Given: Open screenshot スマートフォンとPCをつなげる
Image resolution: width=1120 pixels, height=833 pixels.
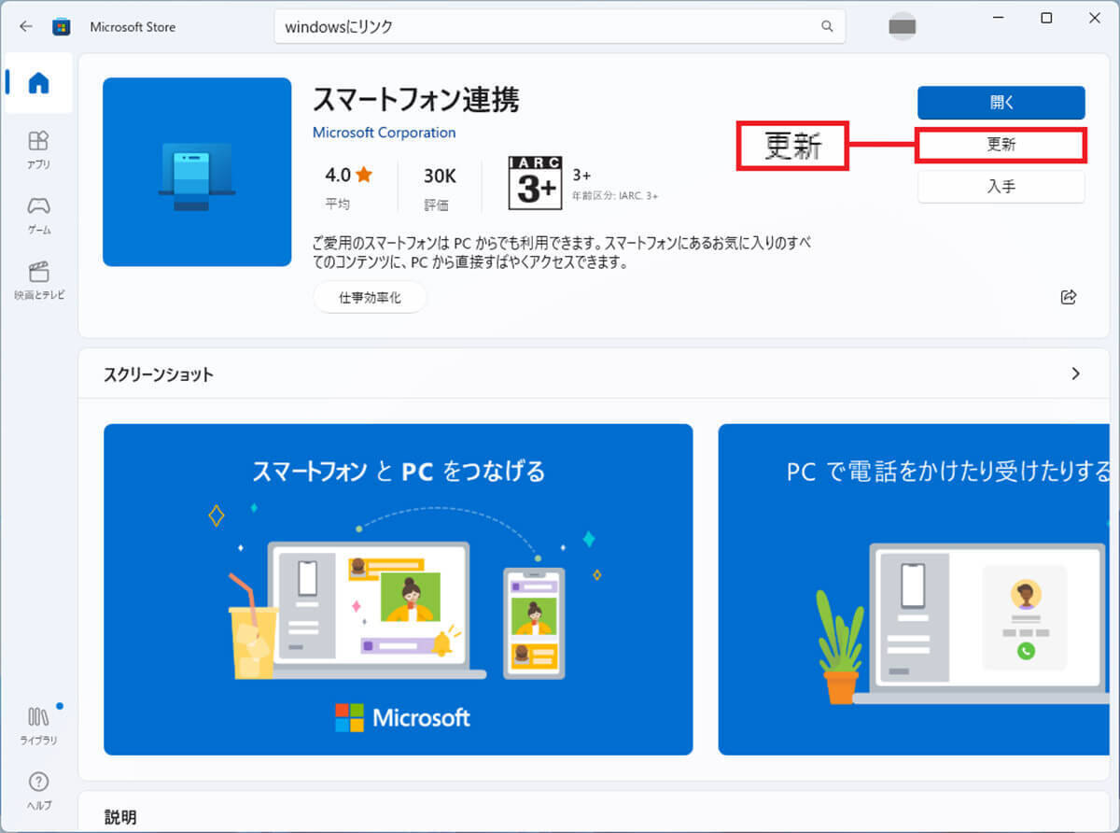Looking at the screenshot, I should pos(399,589).
